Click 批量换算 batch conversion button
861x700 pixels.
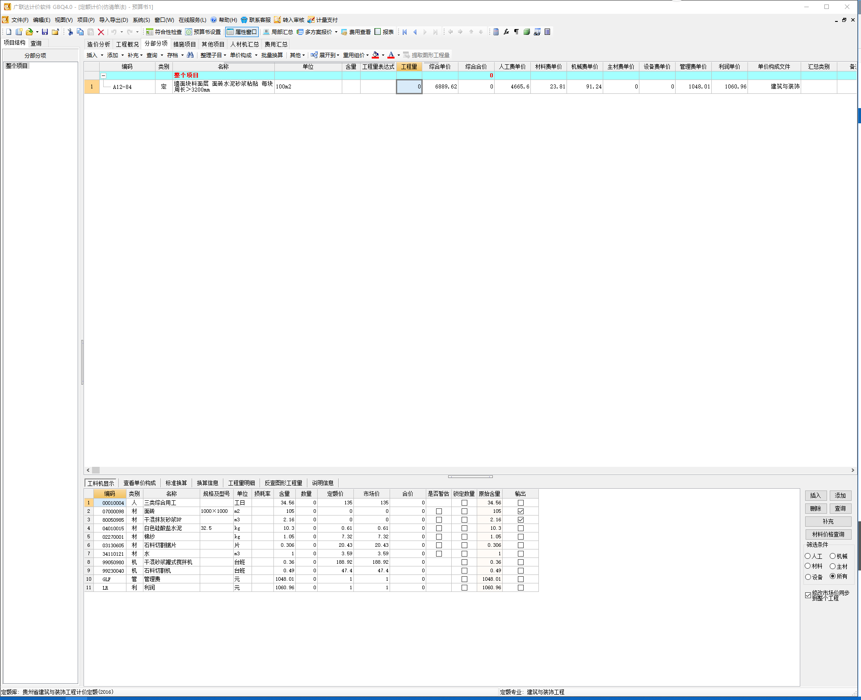[272, 55]
